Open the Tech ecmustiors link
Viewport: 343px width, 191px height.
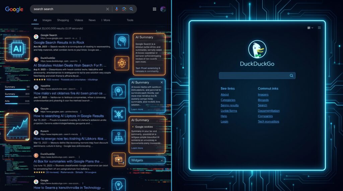point(268,122)
